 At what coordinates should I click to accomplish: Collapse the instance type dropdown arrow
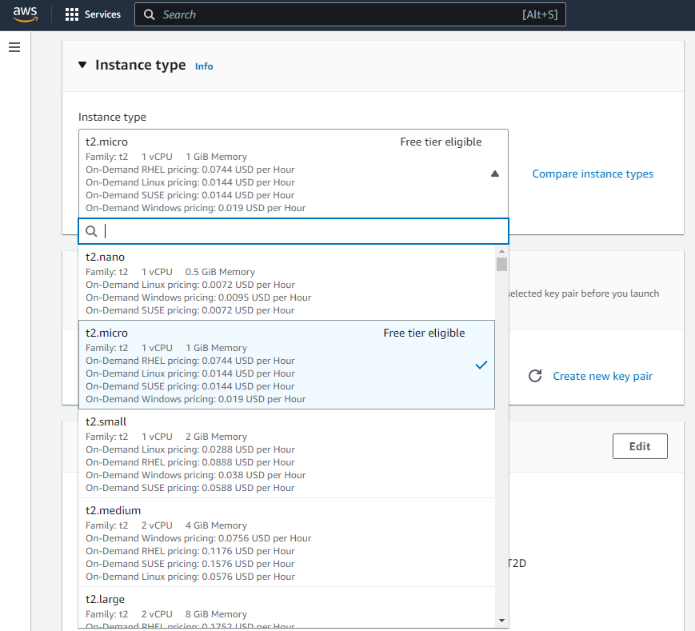click(494, 174)
